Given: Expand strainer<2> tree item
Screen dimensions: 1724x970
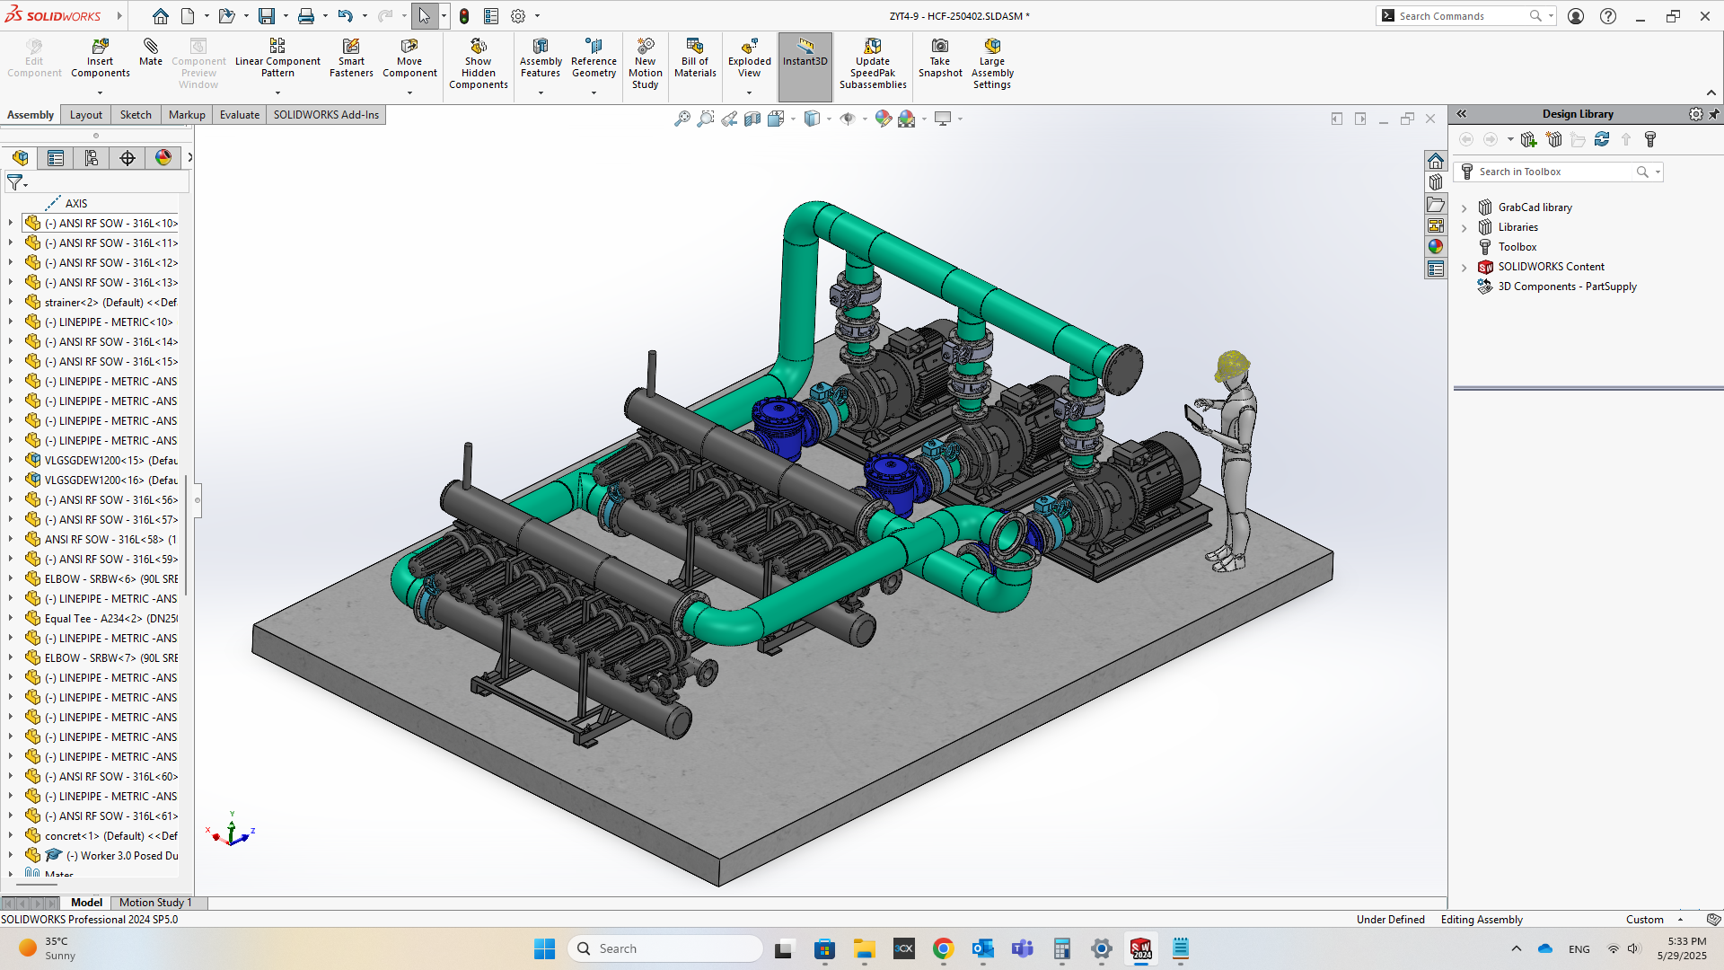Looking at the screenshot, I should click(11, 303).
